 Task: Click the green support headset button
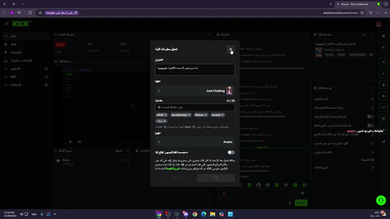(x=381, y=200)
